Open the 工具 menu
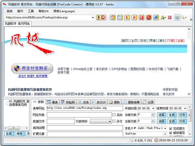 pos(31,11)
